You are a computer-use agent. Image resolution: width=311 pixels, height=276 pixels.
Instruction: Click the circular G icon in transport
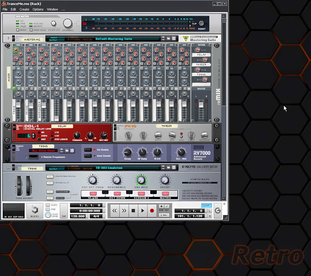pos(218,211)
